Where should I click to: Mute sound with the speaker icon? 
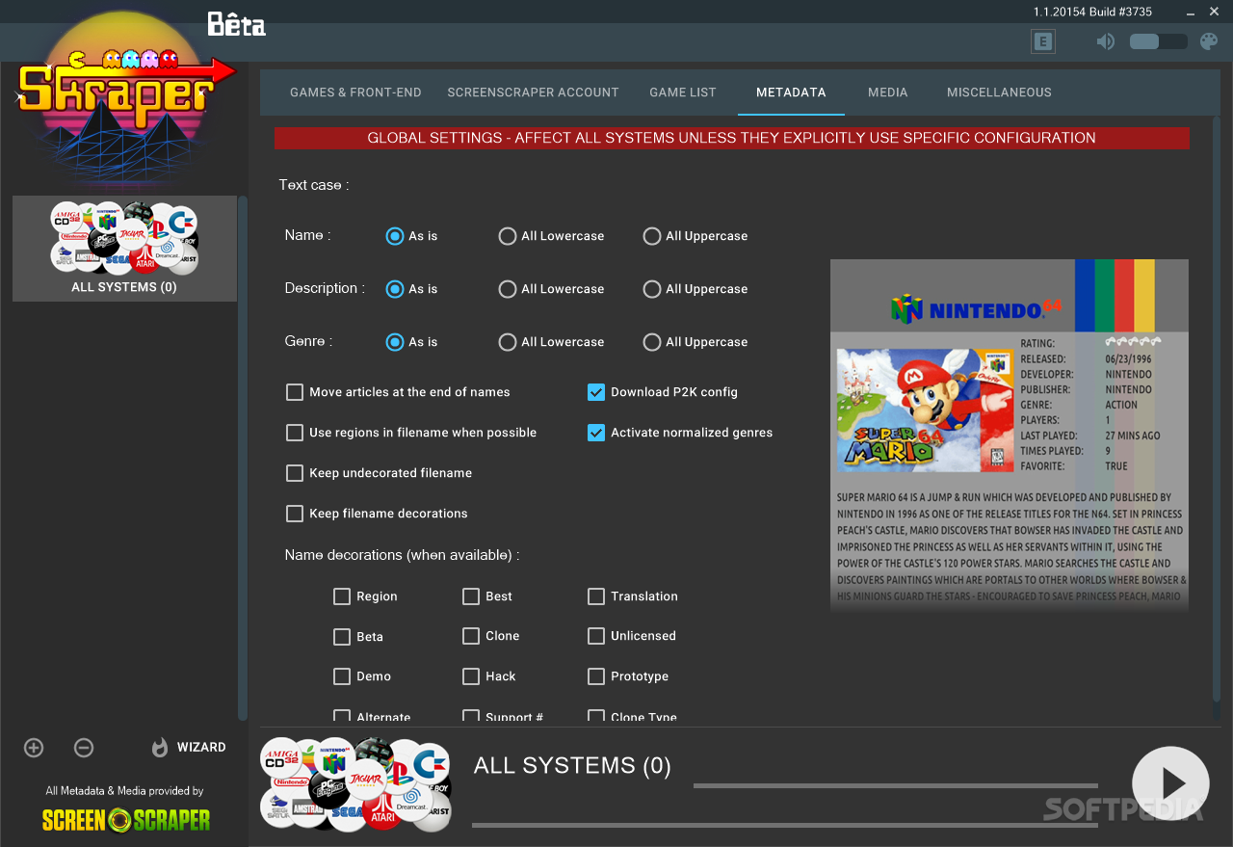1106,41
